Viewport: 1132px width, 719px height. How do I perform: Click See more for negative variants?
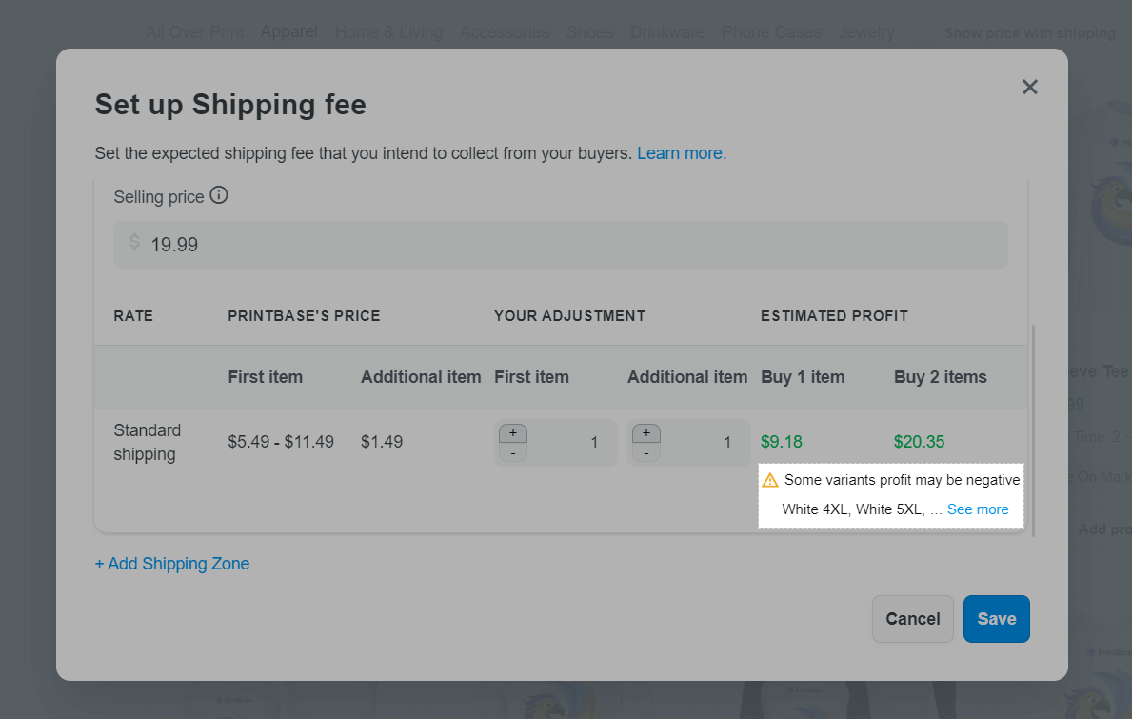tap(978, 509)
